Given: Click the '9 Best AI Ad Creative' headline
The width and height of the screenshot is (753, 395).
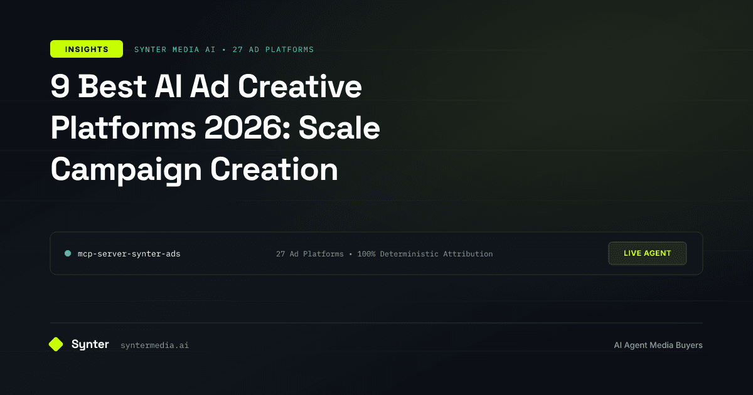Looking at the screenshot, I should point(206,87).
